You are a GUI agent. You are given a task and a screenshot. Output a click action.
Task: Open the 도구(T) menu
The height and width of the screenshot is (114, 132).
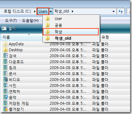[x=11, y=21]
